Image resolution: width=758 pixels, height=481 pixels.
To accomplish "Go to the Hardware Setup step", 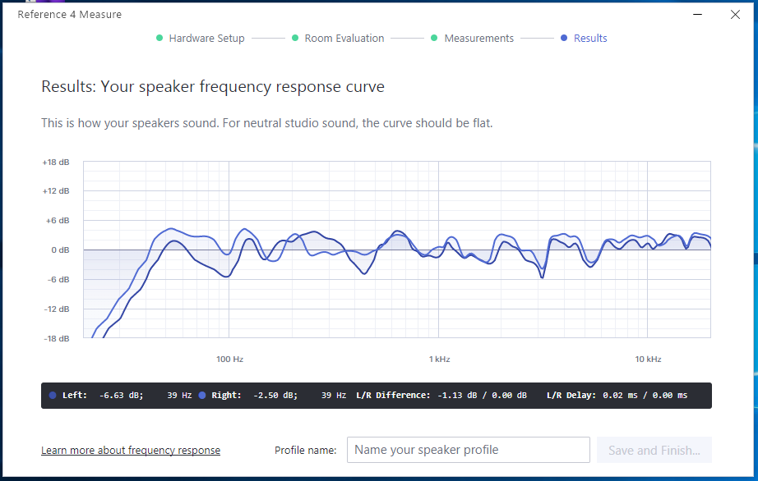I will [206, 38].
